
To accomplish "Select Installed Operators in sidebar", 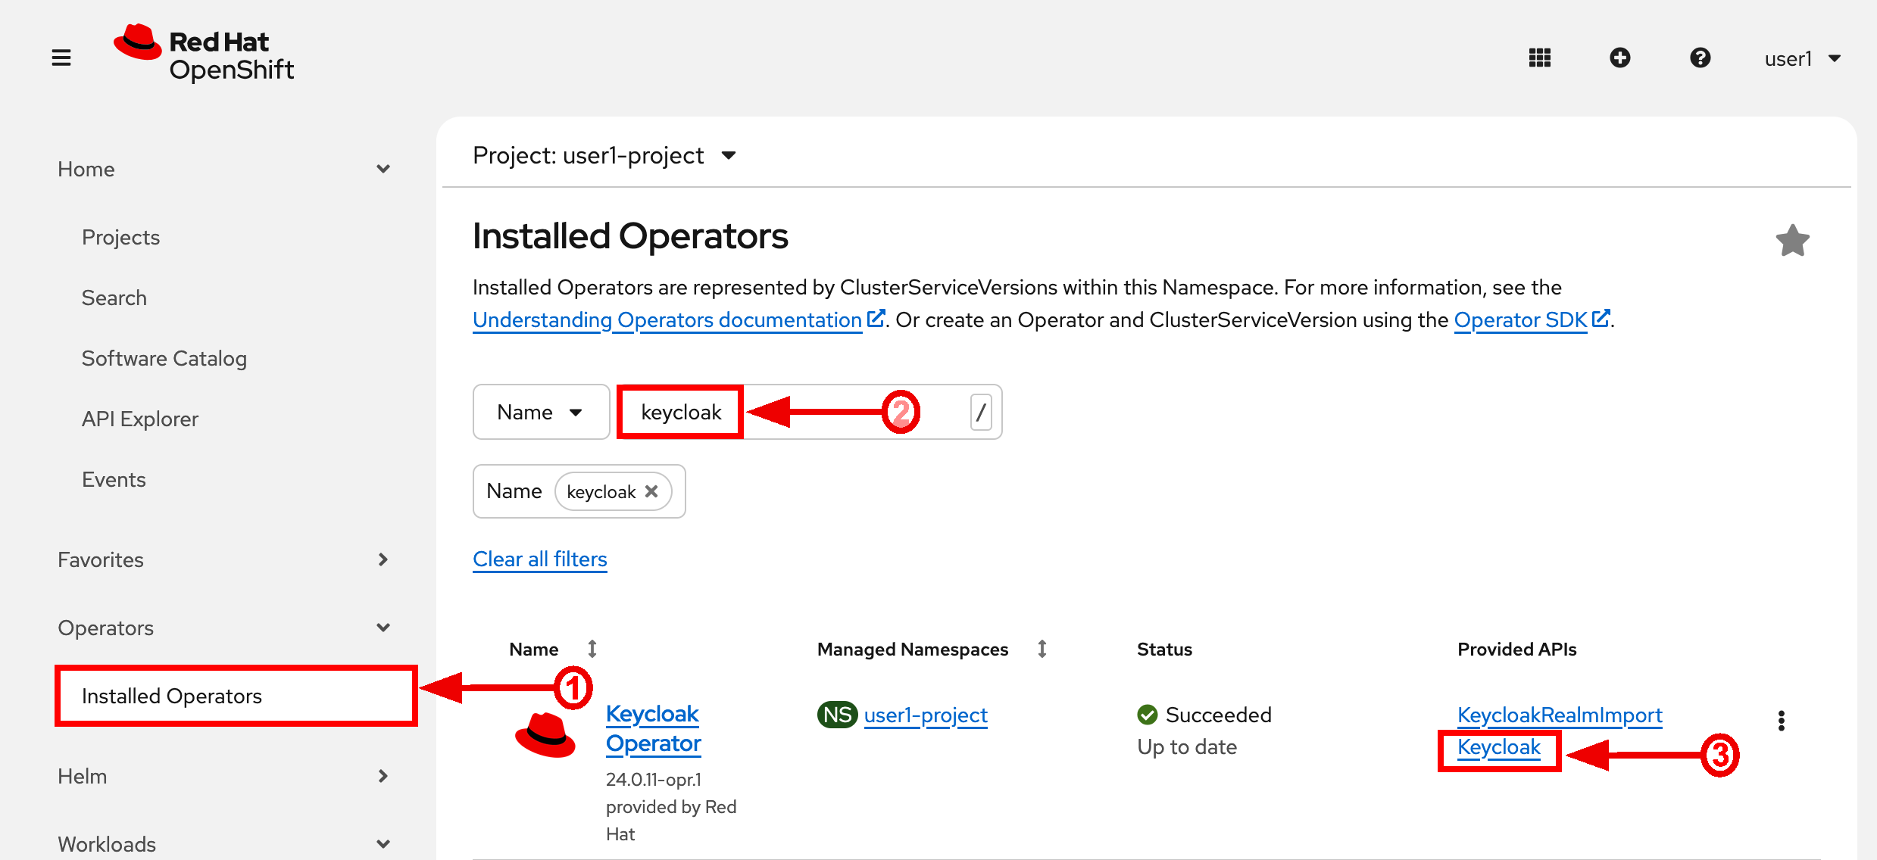I will 172,696.
